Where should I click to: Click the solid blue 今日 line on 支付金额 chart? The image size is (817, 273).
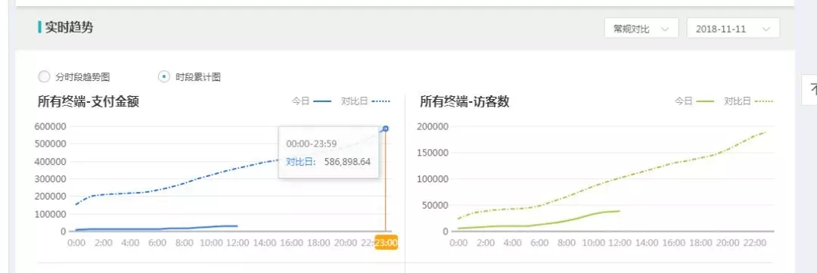157,228
